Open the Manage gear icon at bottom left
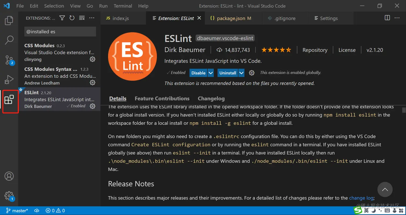Image resolution: width=406 pixels, height=215 pixels. coord(9,195)
